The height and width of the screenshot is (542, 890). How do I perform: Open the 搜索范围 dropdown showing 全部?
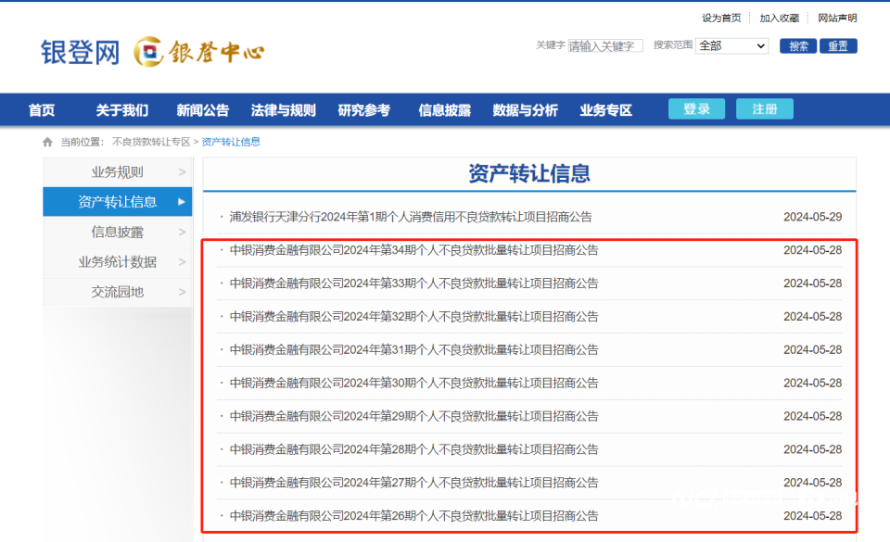(x=731, y=46)
